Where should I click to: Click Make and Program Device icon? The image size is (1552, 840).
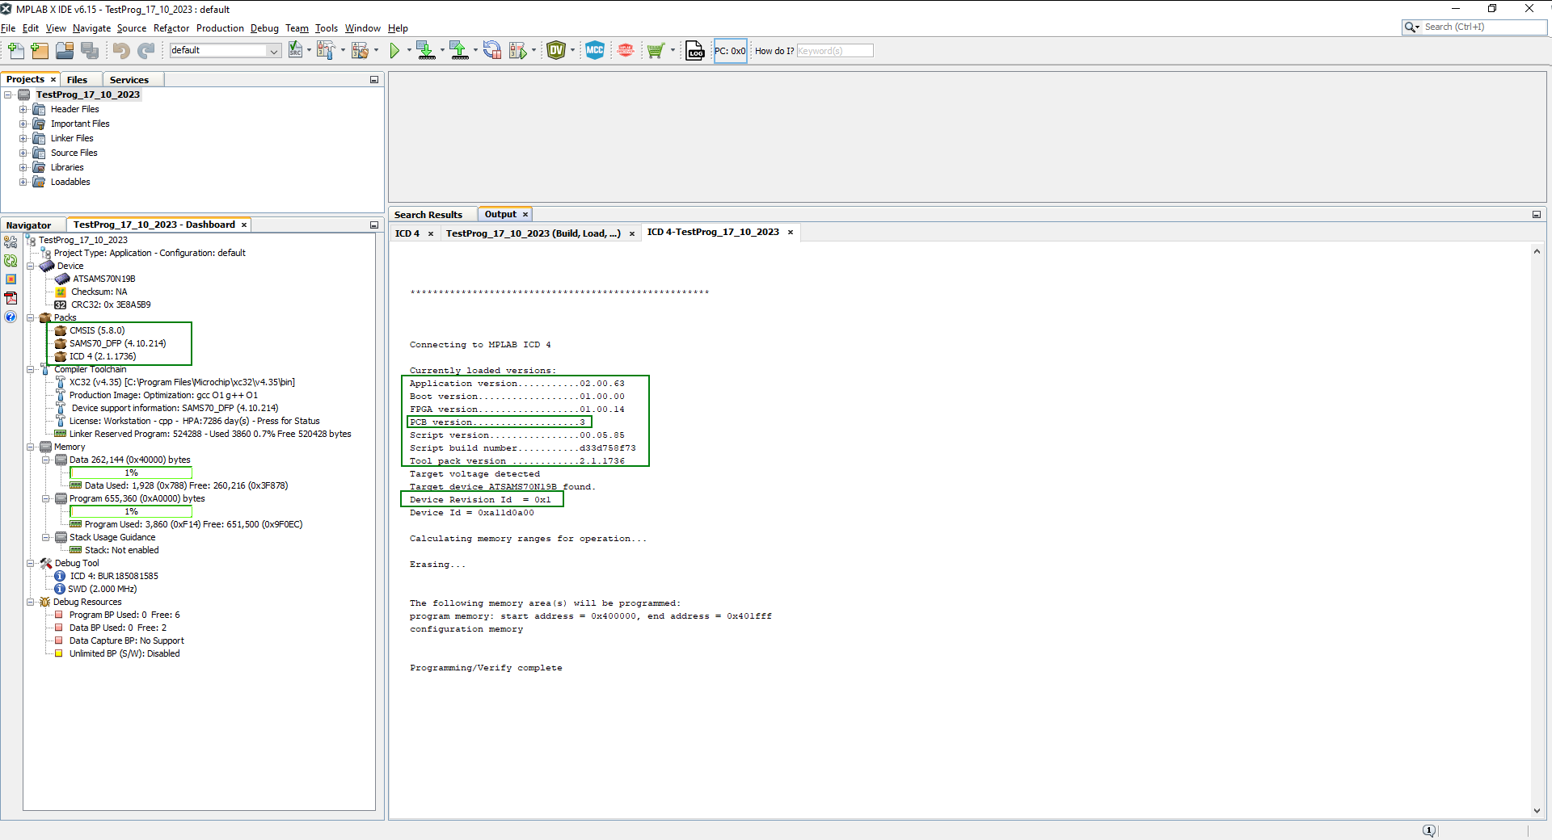click(x=426, y=51)
